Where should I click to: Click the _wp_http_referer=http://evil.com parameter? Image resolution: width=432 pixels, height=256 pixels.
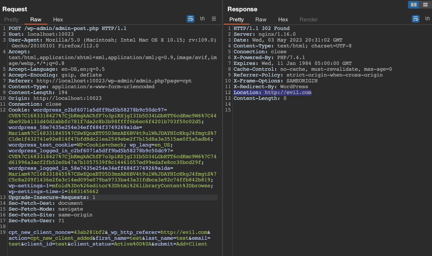(158, 232)
